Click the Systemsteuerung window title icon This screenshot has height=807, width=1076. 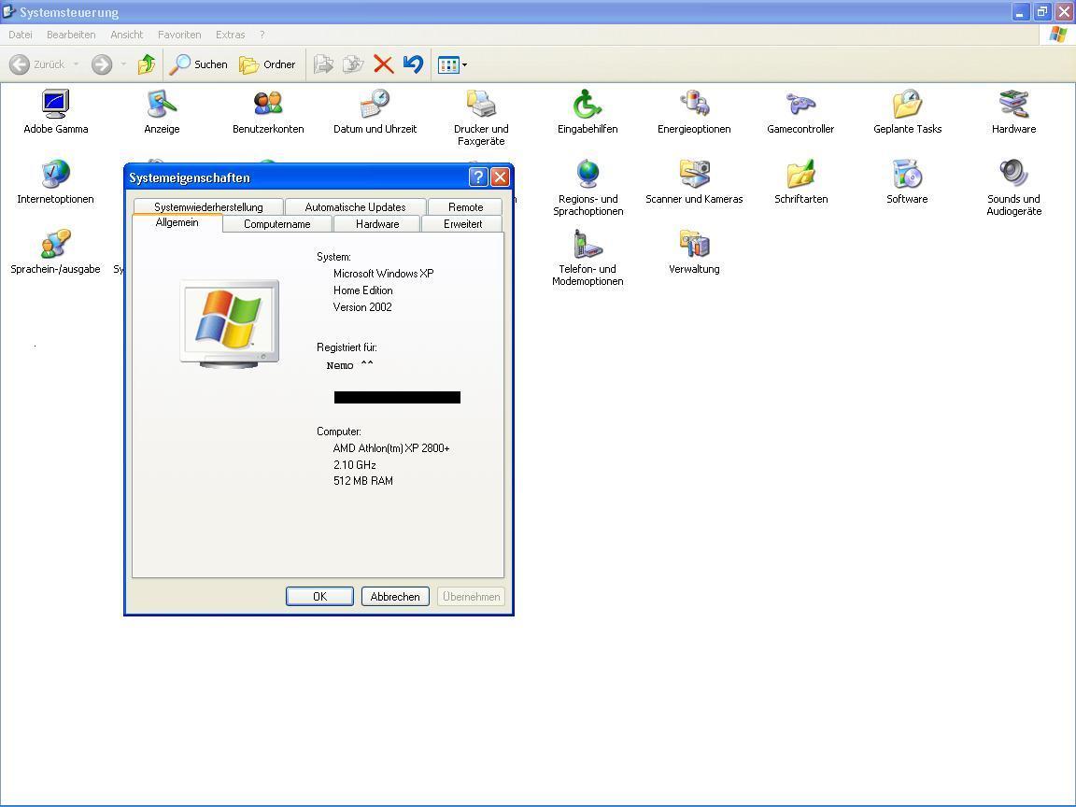9,11
